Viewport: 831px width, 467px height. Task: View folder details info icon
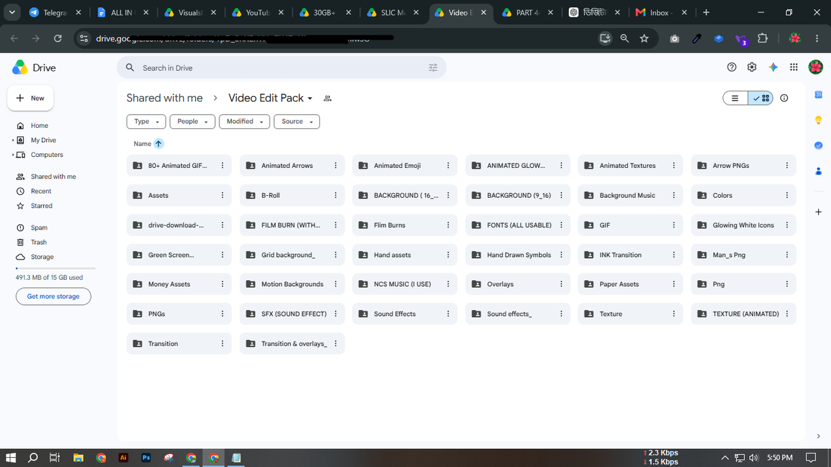[784, 98]
